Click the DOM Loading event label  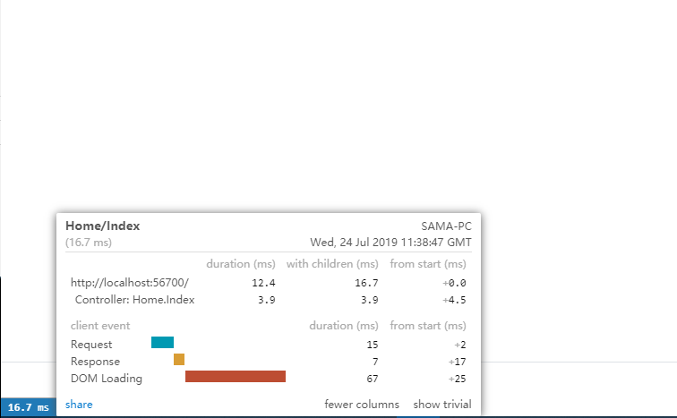pyautogui.click(x=106, y=379)
